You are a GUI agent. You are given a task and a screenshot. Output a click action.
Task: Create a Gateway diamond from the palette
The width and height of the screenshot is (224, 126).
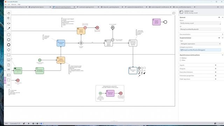9,50
